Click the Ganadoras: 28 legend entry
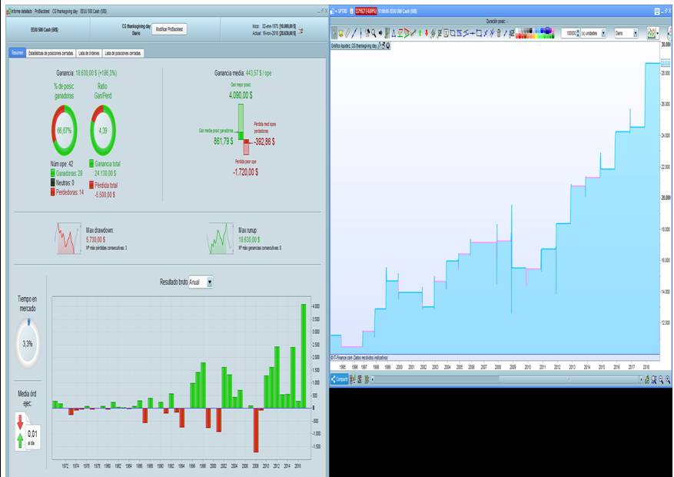Screen dimensions: 674x477 tap(67, 173)
